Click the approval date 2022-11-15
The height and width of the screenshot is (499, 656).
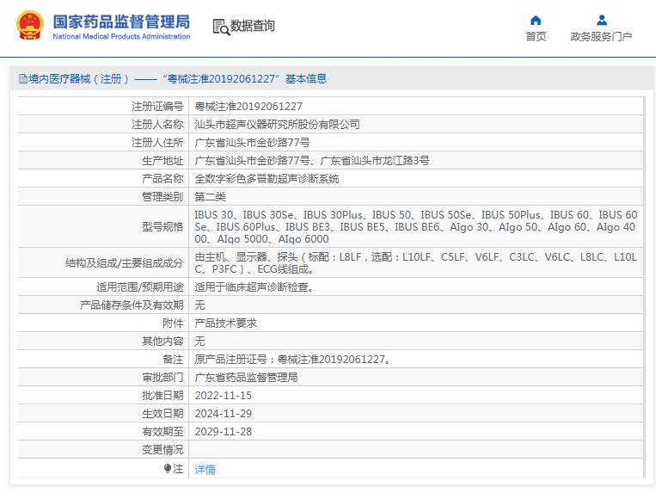coord(224,396)
